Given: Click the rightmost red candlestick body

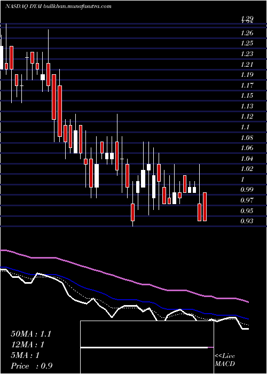Looking at the screenshot, I should point(205,207).
